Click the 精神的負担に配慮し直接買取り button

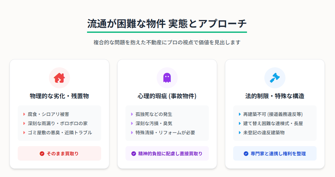tap(167, 153)
